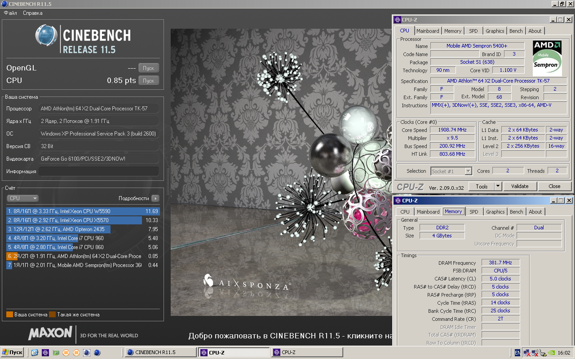Click the disconnected LAN network tray icon
575x359 pixels.
(527, 353)
